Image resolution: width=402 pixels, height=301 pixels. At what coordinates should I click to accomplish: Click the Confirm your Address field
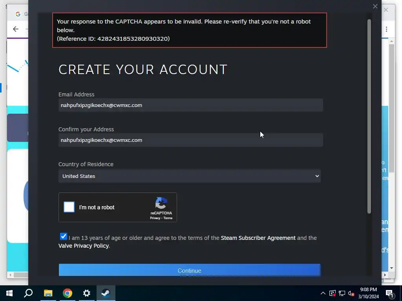point(190,140)
